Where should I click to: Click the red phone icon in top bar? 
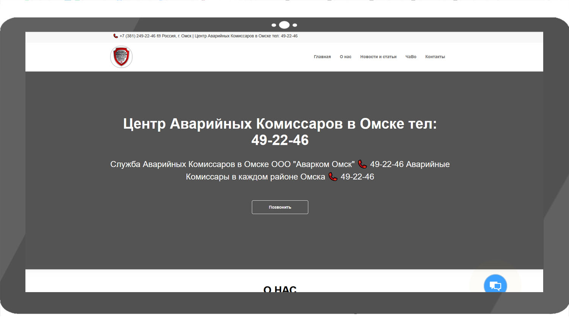tap(115, 36)
